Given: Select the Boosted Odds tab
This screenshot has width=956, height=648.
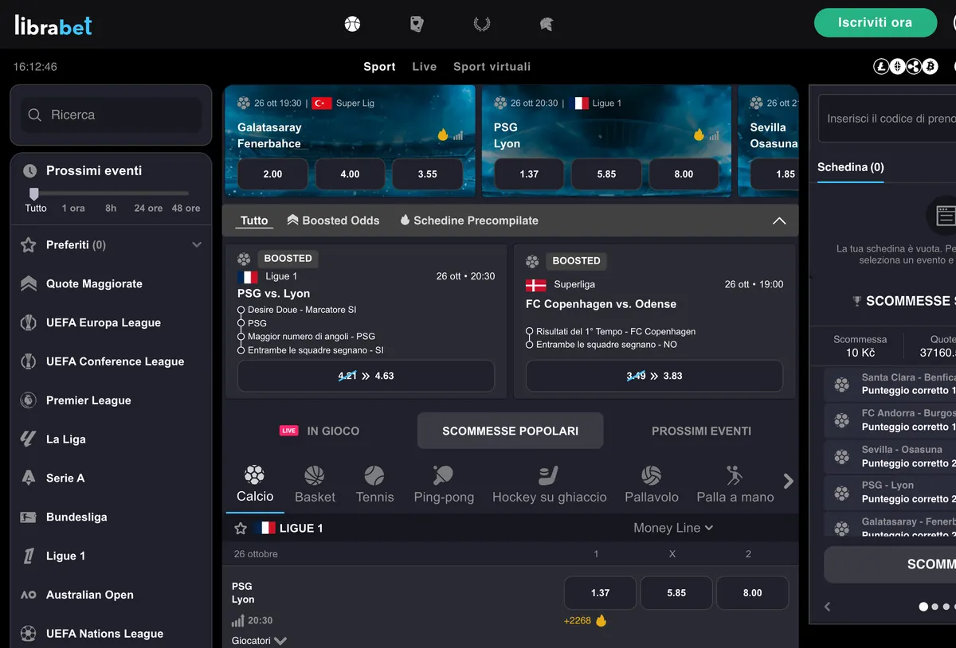Looking at the screenshot, I should (333, 221).
